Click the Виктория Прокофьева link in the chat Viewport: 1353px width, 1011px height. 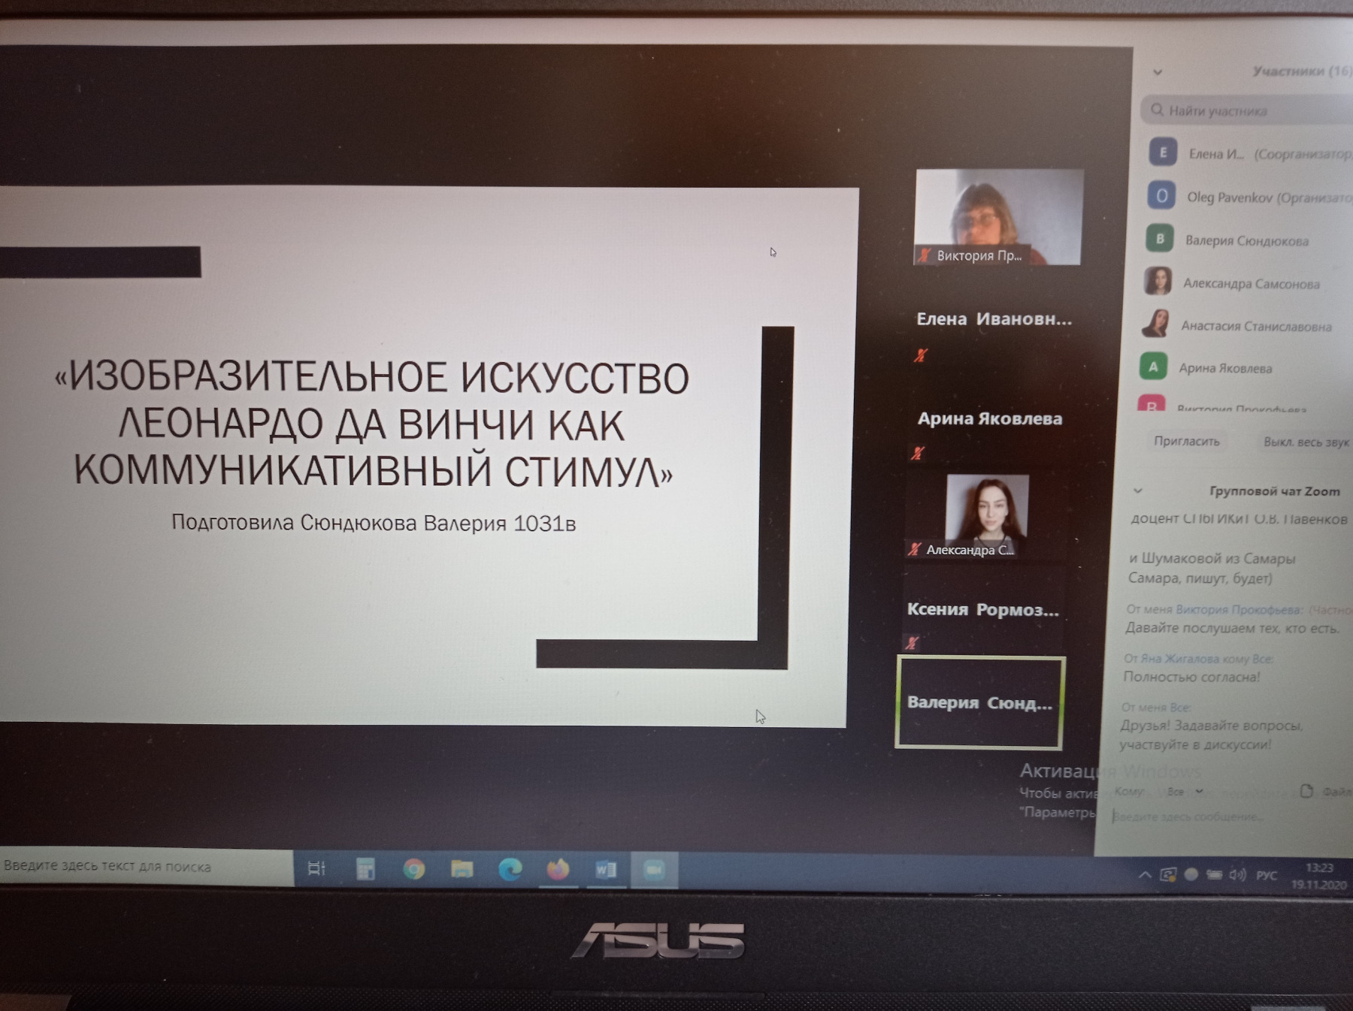pos(1239,610)
